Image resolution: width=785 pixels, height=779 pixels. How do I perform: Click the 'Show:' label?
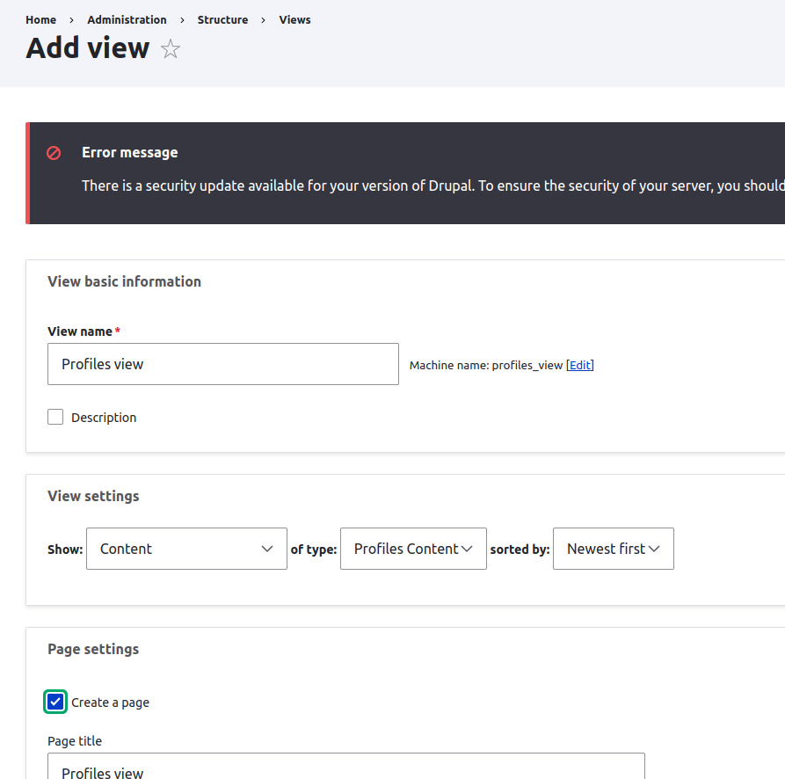click(65, 550)
